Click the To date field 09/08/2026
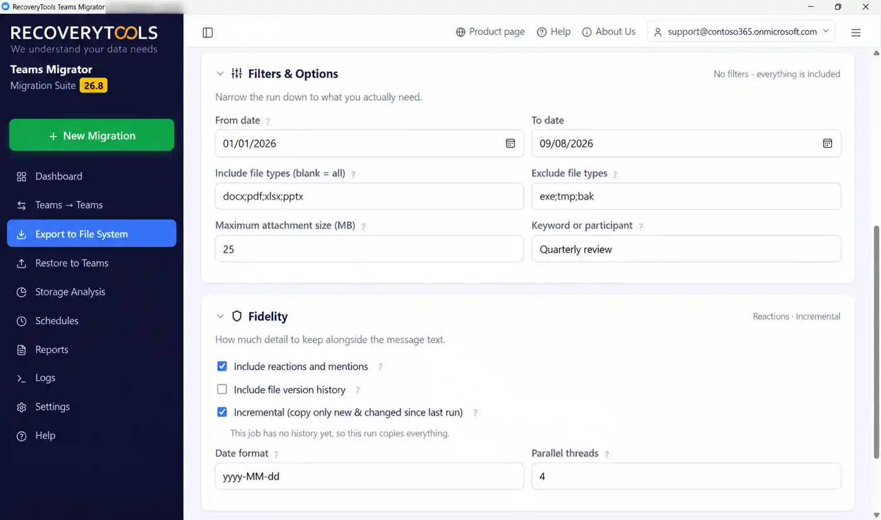881x520 pixels. [x=686, y=144]
